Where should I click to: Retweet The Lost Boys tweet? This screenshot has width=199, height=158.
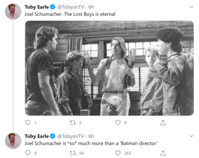click(72, 122)
